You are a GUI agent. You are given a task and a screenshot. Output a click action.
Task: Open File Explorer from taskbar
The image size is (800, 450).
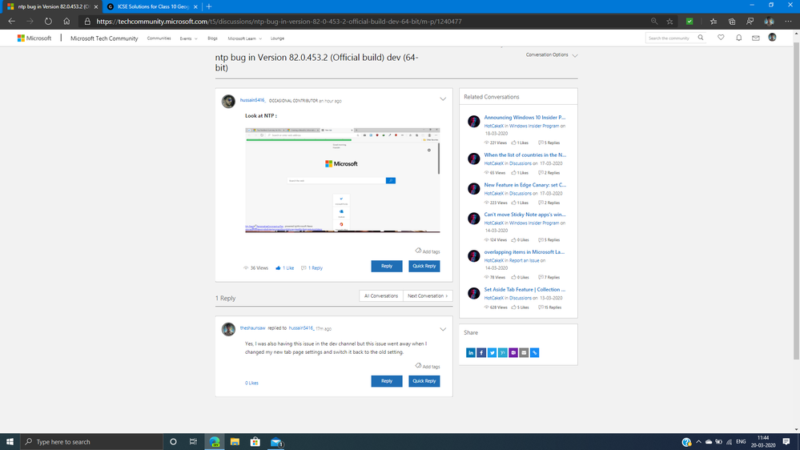pos(235,442)
